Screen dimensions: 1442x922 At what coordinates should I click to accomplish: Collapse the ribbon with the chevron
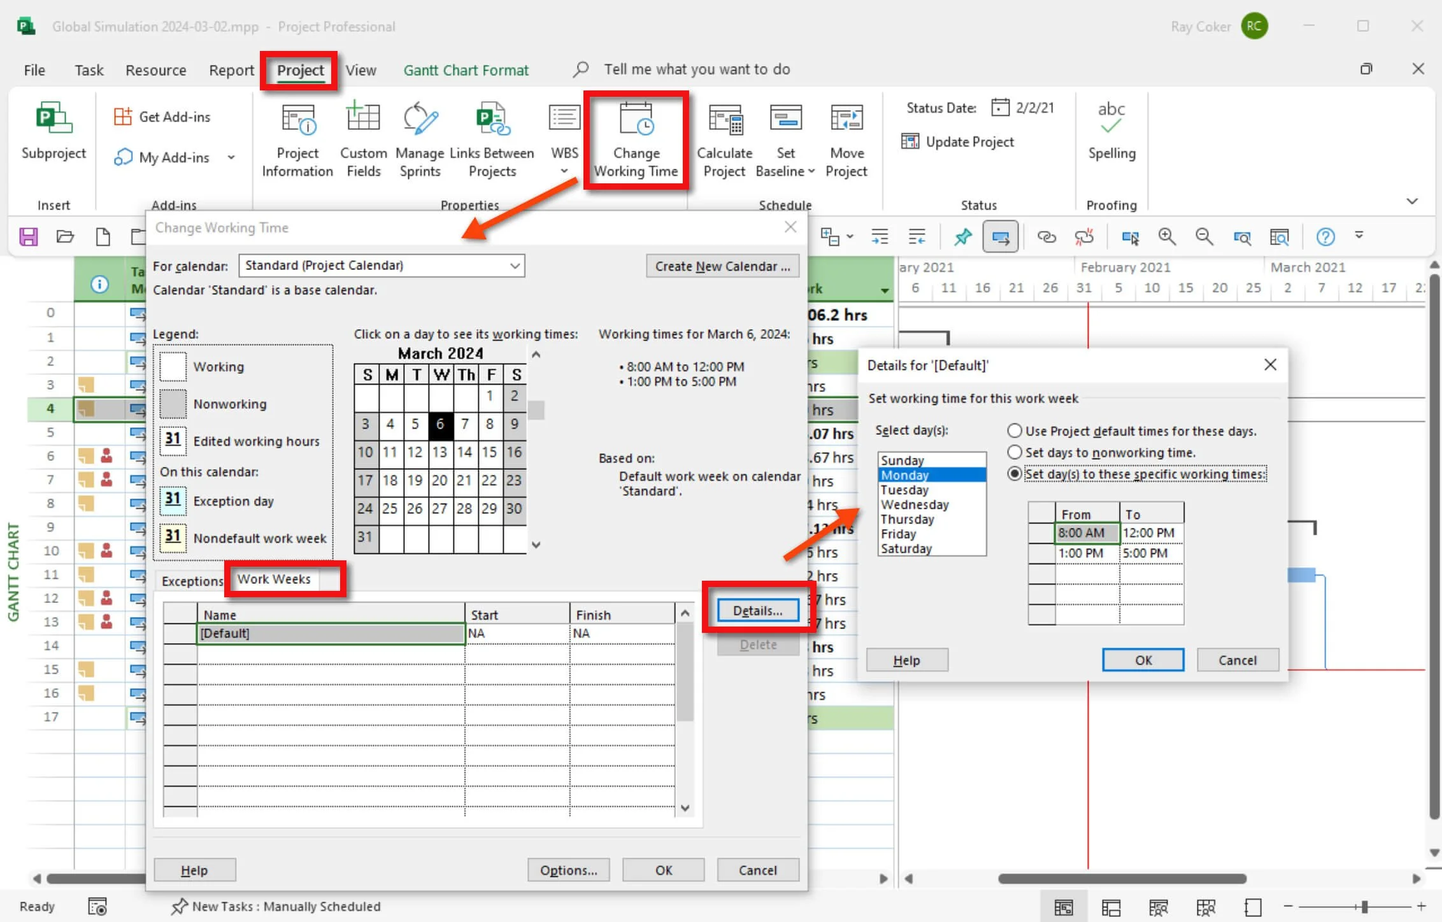[x=1411, y=201]
